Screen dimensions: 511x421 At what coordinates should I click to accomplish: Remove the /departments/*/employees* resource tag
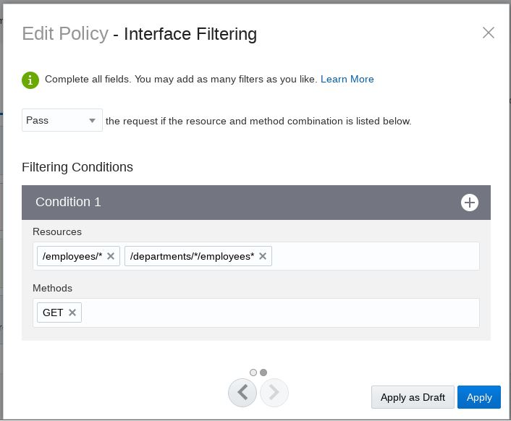[x=263, y=256]
